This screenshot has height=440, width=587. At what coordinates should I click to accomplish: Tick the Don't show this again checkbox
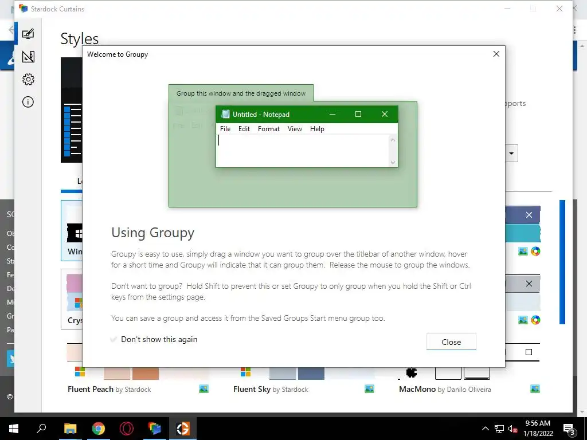(x=114, y=339)
